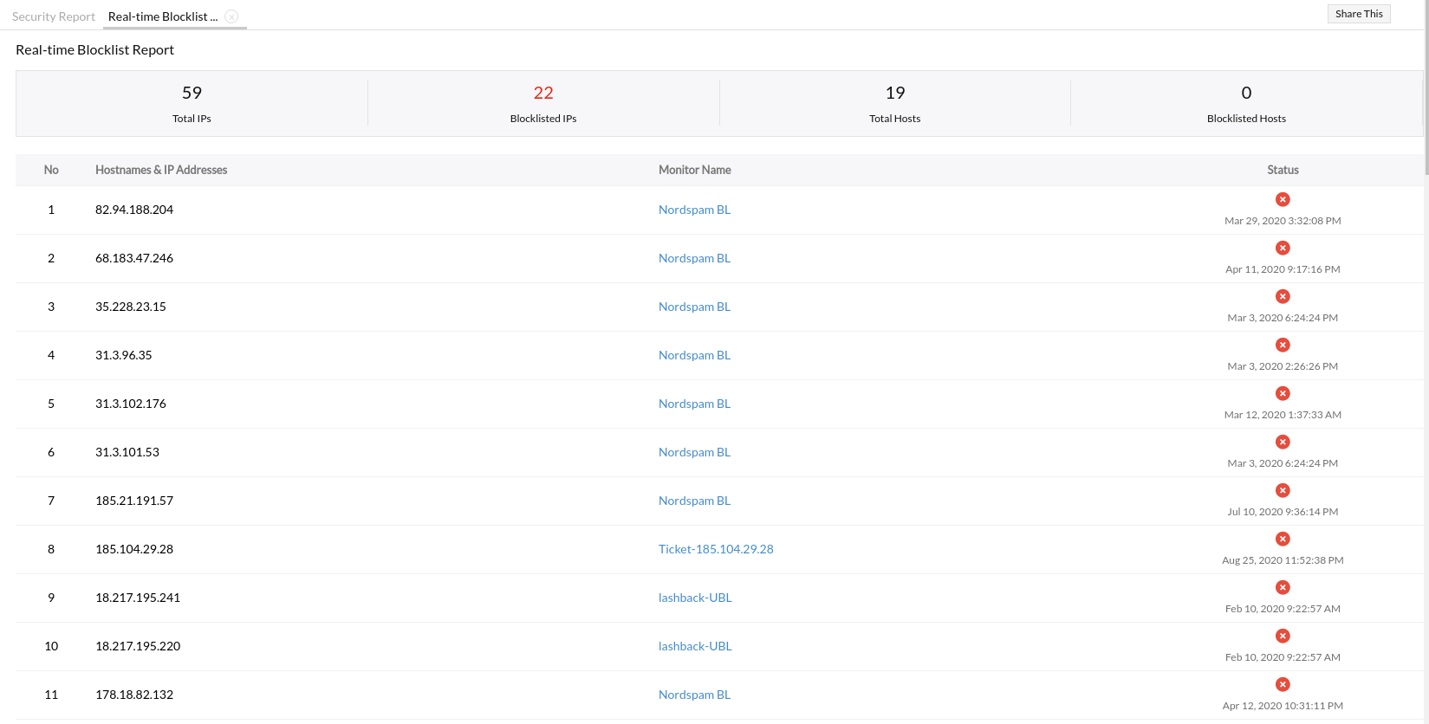Viewport: 1429px width, 724px height.
Task: Open the Ticket-185.104.29.28 monitor link
Action: [716, 549]
